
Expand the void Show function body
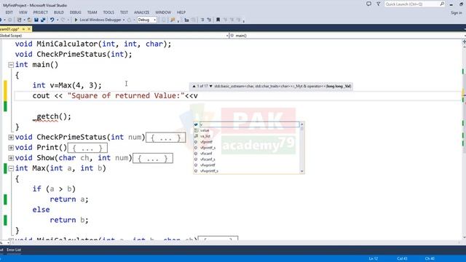[x=11, y=158]
